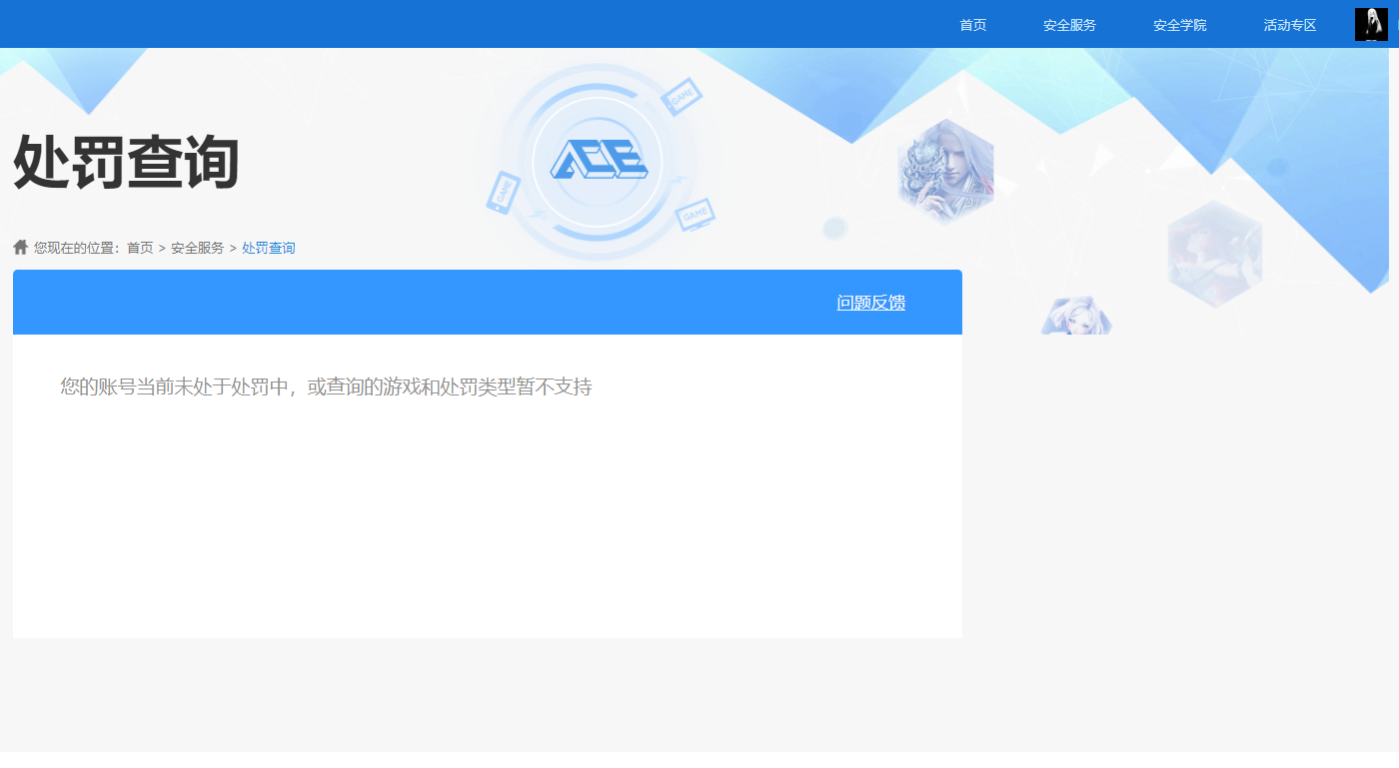Viewport: 1399px width, 768px height.
Task: Click 处罚查询 in the breadcrumb
Action: 269,248
